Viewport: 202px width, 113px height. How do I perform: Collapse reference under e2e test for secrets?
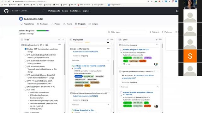(108, 60)
